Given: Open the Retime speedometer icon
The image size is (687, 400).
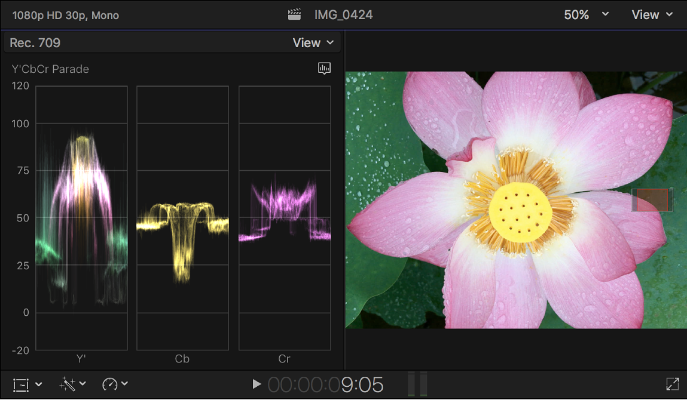Looking at the screenshot, I should coord(109,384).
